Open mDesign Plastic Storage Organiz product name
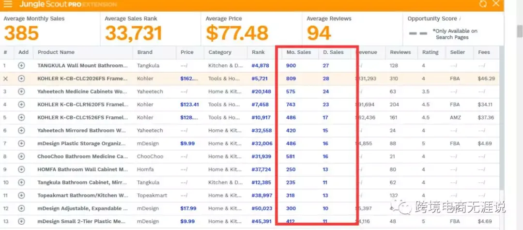Viewport: 523px width, 230px height. [x=82, y=144]
